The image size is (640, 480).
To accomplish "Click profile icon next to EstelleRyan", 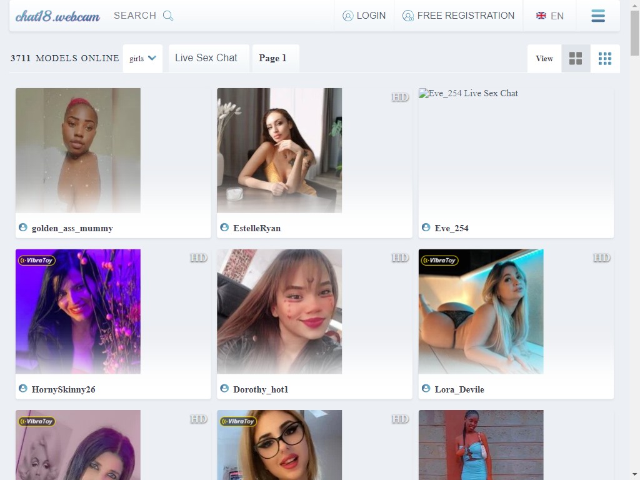I will (x=224, y=227).
